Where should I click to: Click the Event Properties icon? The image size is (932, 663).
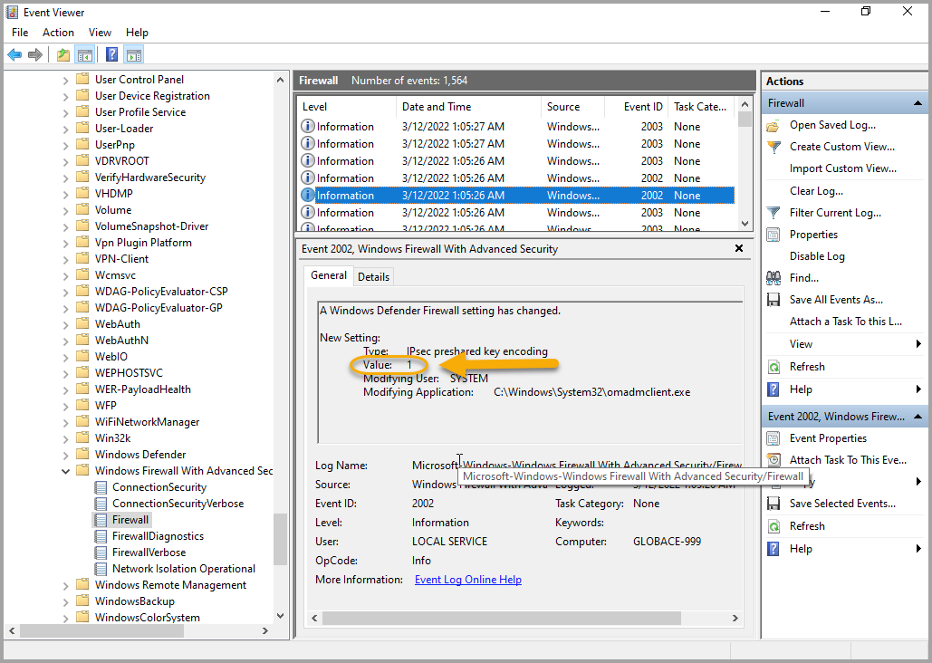[x=773, y=438]
